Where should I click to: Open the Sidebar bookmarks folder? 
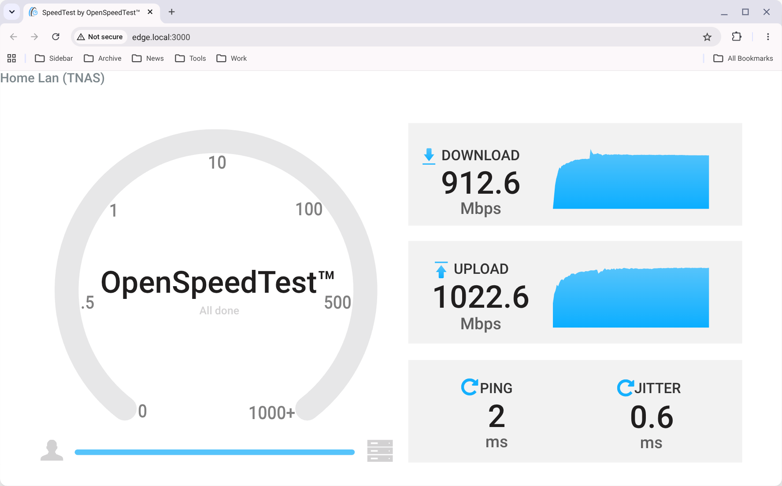pos(54,58)
